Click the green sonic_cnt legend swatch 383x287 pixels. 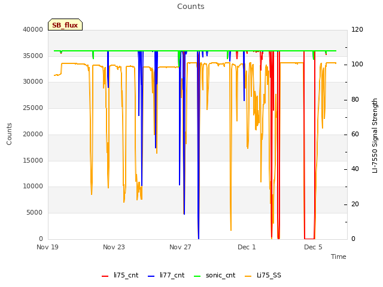[x=197, y=276]
